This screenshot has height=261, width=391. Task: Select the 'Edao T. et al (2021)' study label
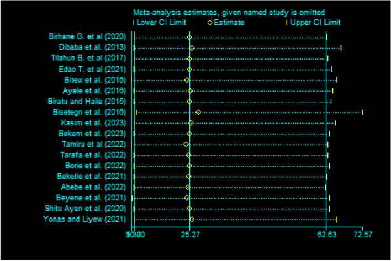click(92, 69)
